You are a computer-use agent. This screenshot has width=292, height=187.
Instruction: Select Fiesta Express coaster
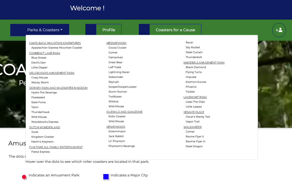[x=40, y=152]
